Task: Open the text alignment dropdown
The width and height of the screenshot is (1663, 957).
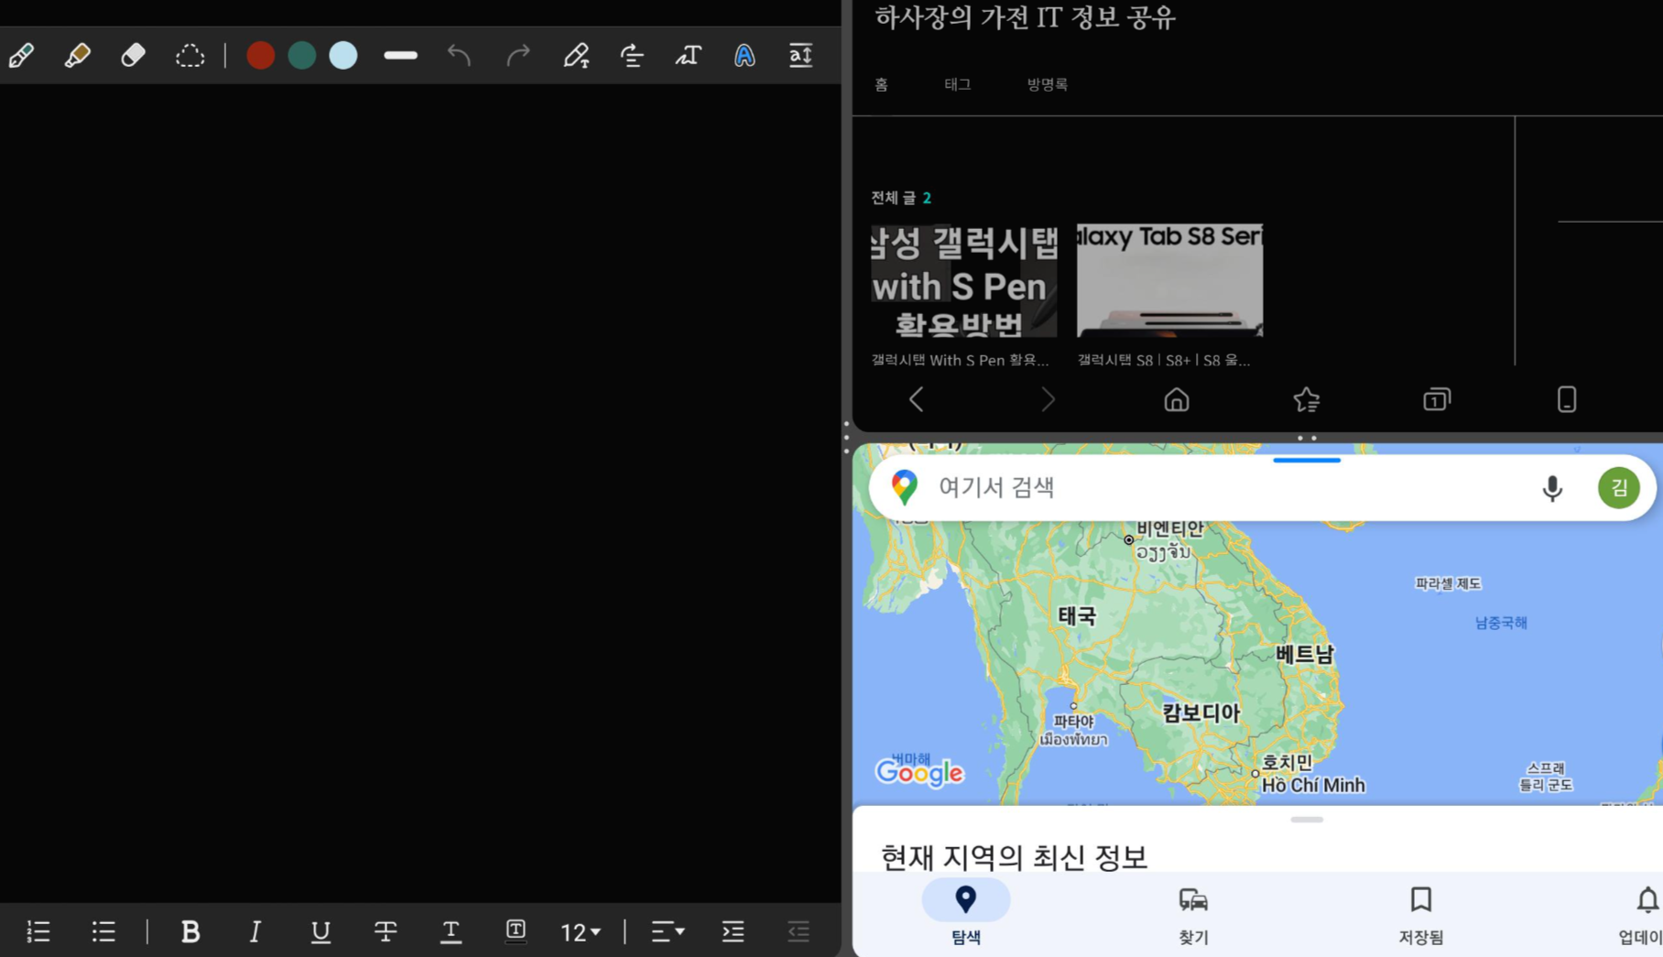Action: tap(668, 931)
